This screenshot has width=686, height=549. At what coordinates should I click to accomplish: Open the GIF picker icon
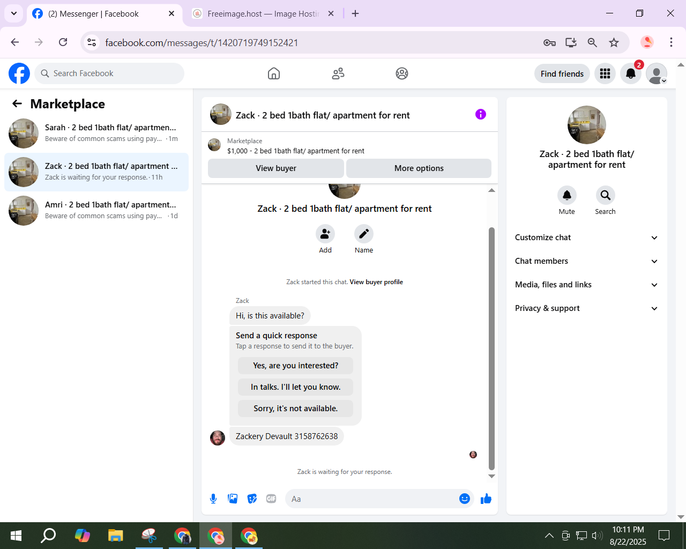point(271,499)
